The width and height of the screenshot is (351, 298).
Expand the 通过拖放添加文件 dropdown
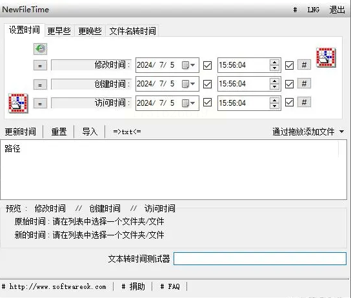point(341,132)
